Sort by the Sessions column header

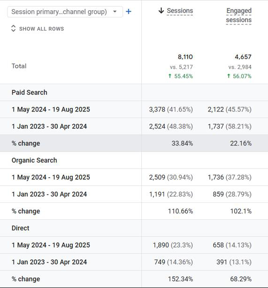pyautogui.click(x=180, y=11)
